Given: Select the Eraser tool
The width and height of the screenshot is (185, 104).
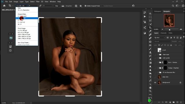Looking at the screenshot, I should click(x=150, y=59).
